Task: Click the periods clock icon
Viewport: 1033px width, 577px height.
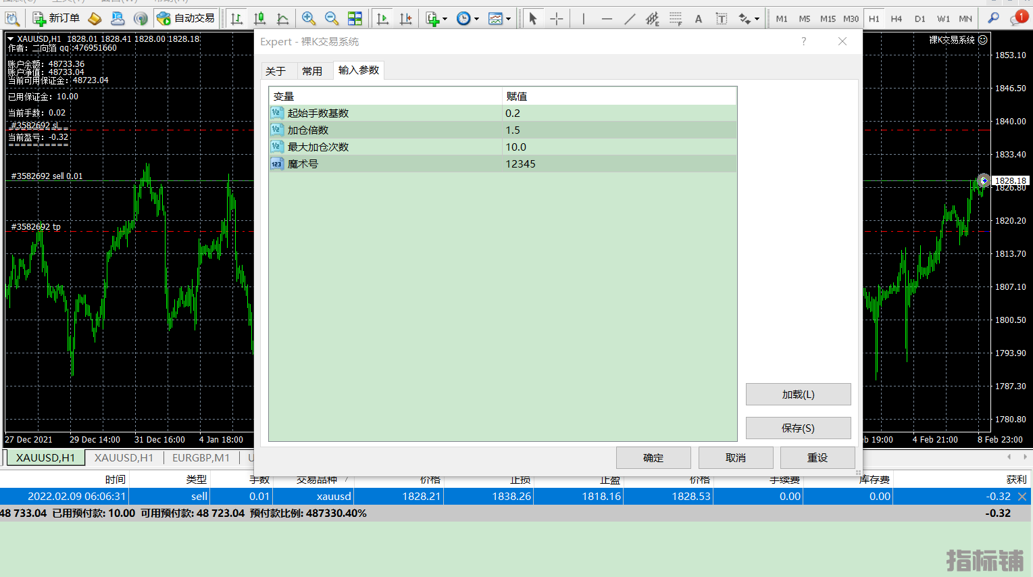Action: (x=463, y=19)
